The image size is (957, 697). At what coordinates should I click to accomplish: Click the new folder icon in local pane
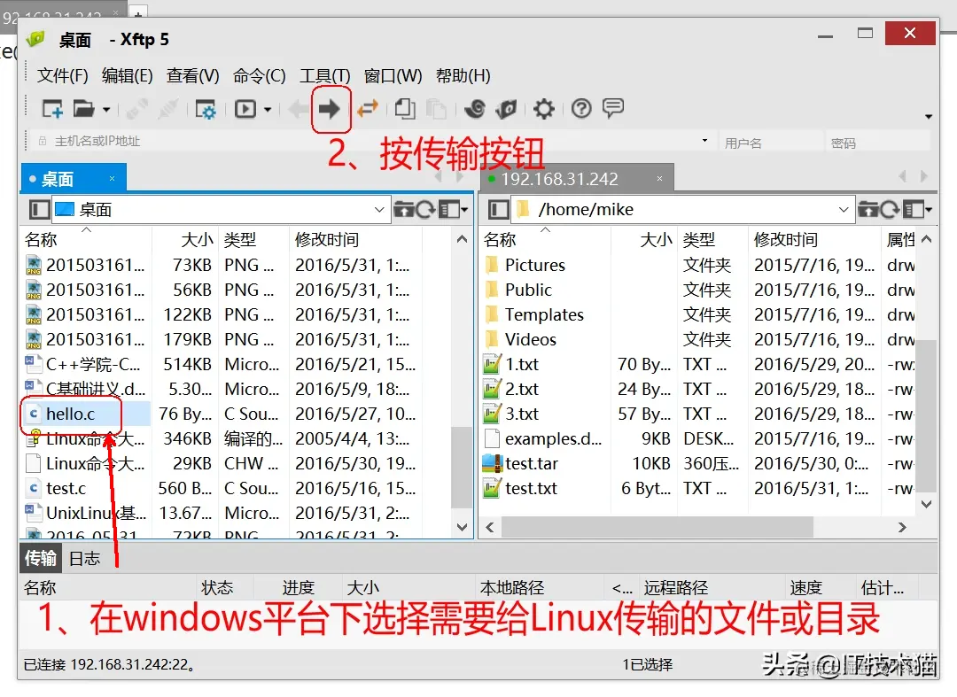point(403,210)
